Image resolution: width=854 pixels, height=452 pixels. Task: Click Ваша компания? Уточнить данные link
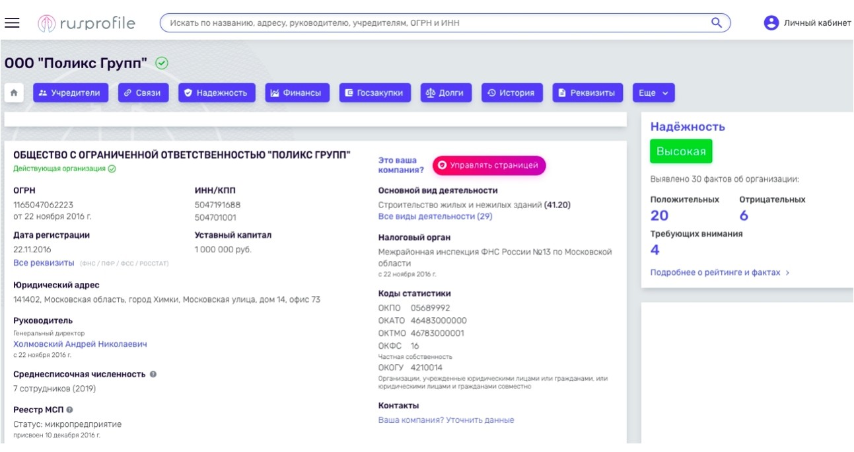(446, 420)
